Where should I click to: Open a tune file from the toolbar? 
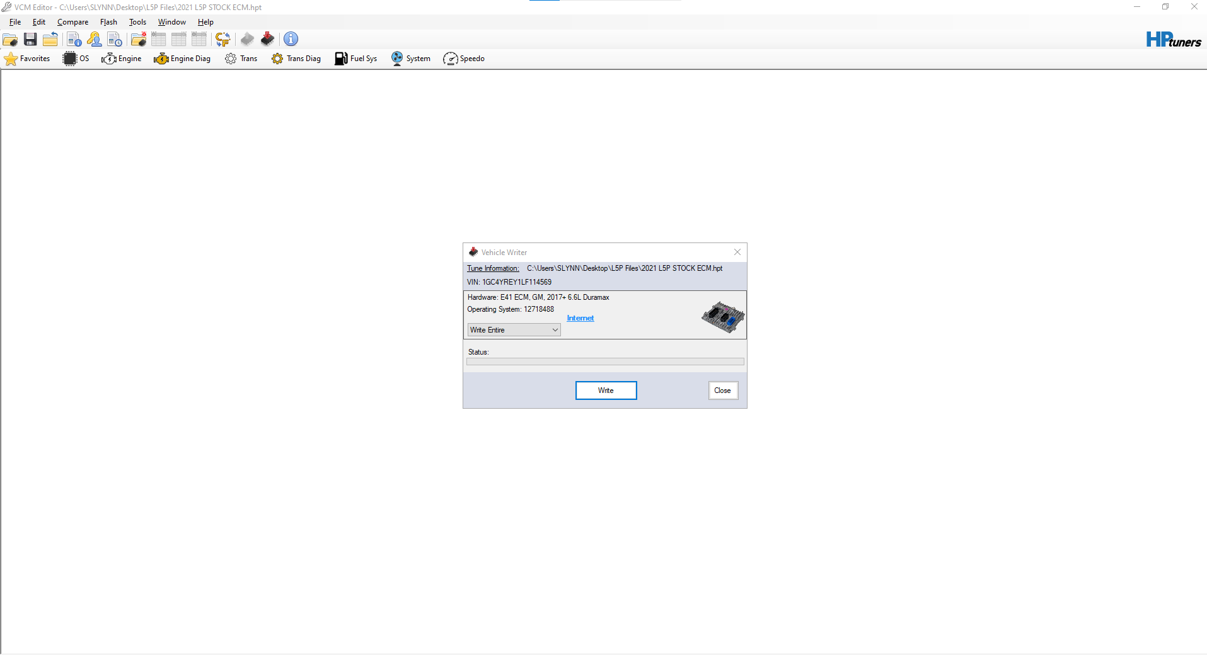tap(9, 39)
